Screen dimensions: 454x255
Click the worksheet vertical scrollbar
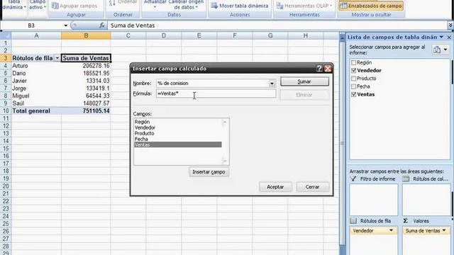tap(342, 143)
